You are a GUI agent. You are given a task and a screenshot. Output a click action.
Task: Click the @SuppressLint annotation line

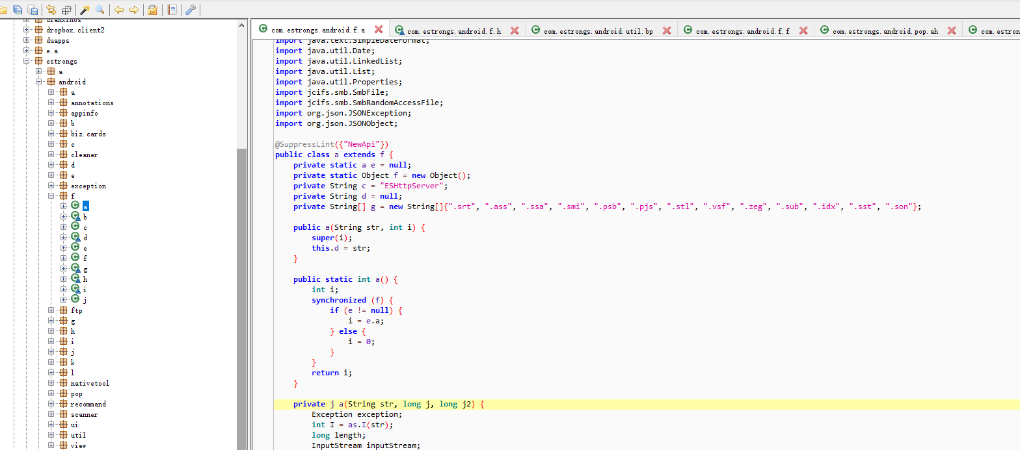[x=332, y=144]
